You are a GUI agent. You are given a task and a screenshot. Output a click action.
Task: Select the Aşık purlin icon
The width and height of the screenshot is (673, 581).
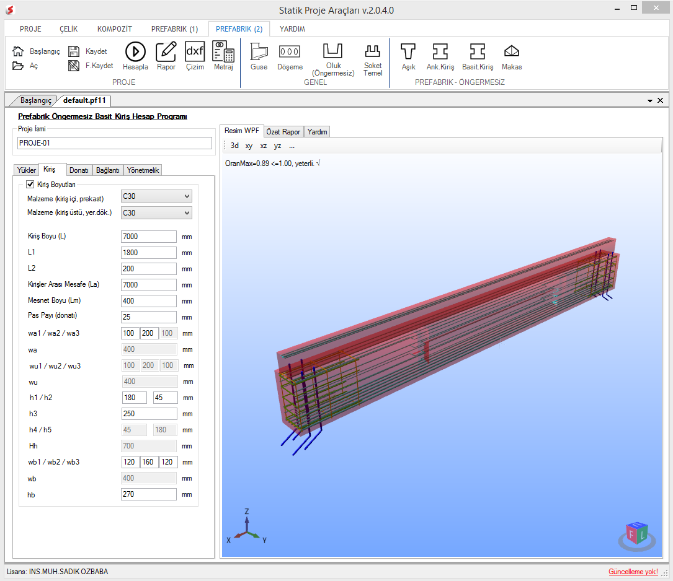click(x=408, y=51)
